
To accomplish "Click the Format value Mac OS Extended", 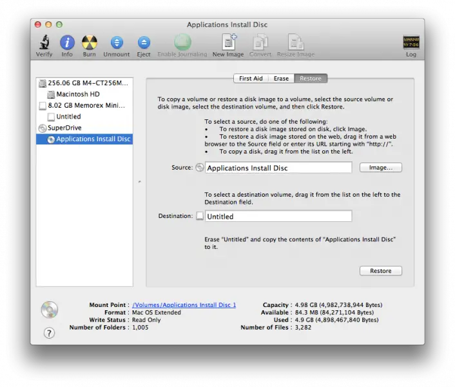I will (x=157, y=312).
